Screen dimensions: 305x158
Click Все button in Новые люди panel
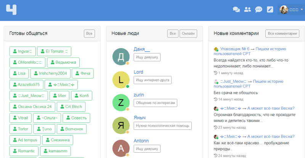tap(173, 34)
